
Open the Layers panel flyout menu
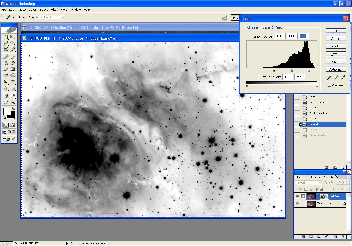349,177
